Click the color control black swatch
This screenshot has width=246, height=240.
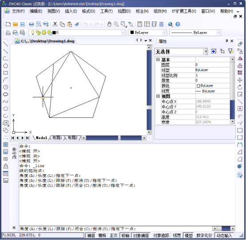(x=132, y=32)
